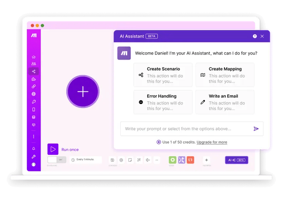Viewport: 289px width, 197px height.
Task: Click the BETA badge in AI Assistant title
Action: tap(152, 36)
